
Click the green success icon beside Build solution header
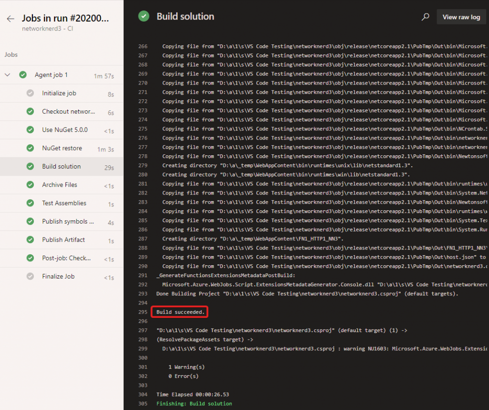coord(144,16)
